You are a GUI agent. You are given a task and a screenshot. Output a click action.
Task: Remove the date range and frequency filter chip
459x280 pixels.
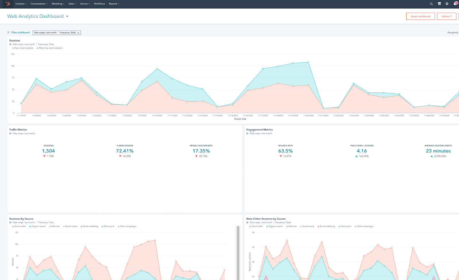click(78, 33)
